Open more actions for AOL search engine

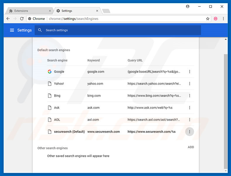point(189,120)
